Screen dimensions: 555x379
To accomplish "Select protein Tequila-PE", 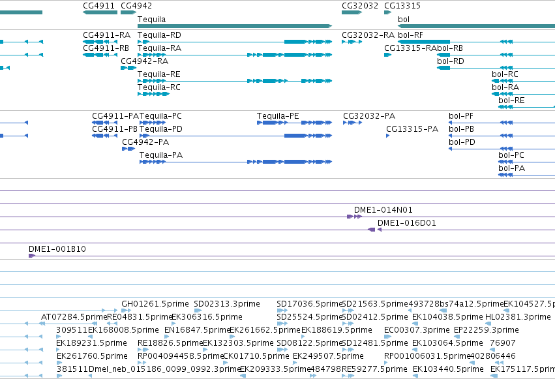I will click(295, 123).
